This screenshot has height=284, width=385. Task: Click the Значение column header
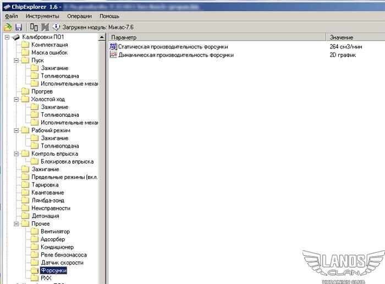[x=355, y=37]
